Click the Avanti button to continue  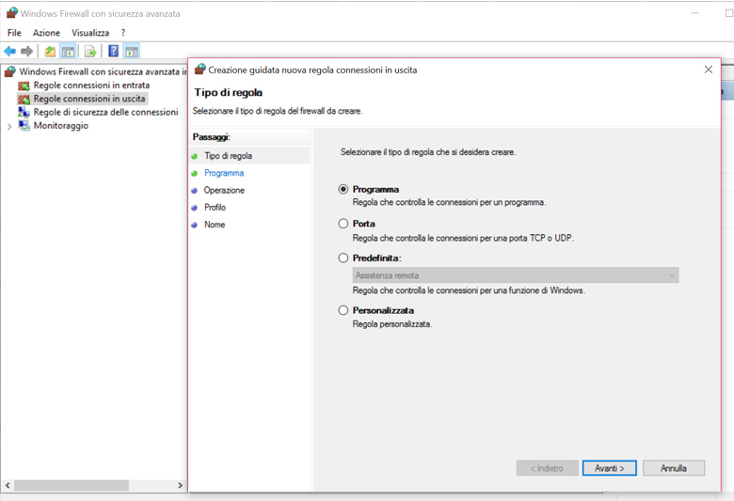point(609,468)
